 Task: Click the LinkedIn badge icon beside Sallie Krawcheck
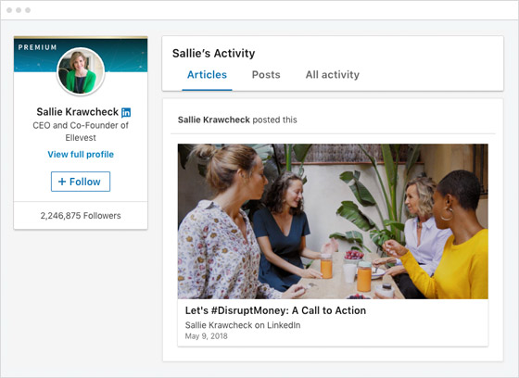[126, 112]
